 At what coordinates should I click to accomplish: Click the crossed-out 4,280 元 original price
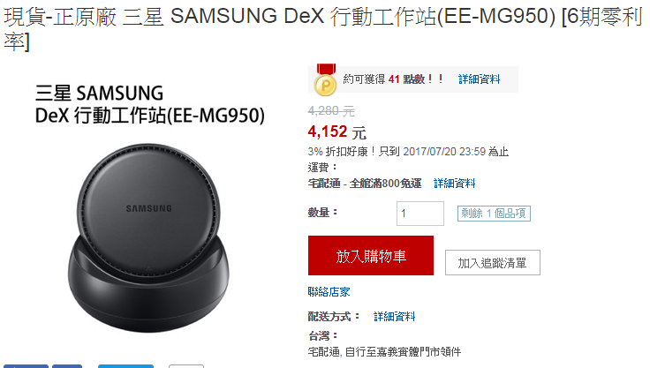(x=331, y=110)
